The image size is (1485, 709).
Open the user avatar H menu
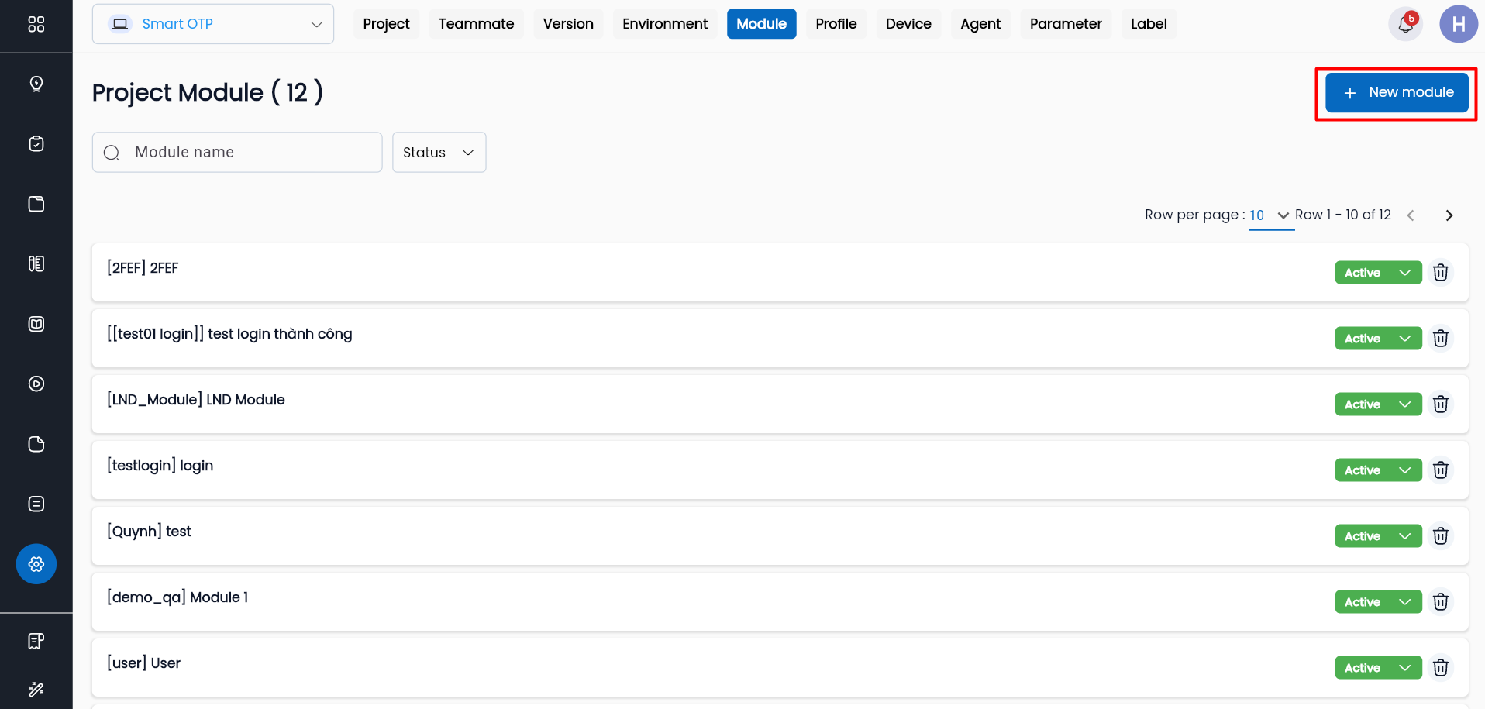point(1458,25)
